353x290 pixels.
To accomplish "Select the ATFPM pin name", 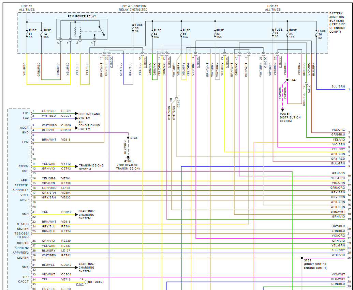I will [24, 166].
